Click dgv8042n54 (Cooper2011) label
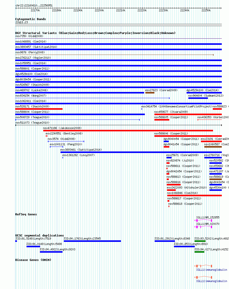The height and width of the screenshot is (289, 229). [x=184, y=171]
